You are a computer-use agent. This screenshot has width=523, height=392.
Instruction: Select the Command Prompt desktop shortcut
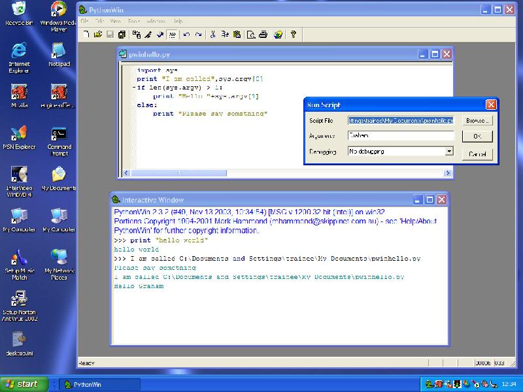(59, 140)
